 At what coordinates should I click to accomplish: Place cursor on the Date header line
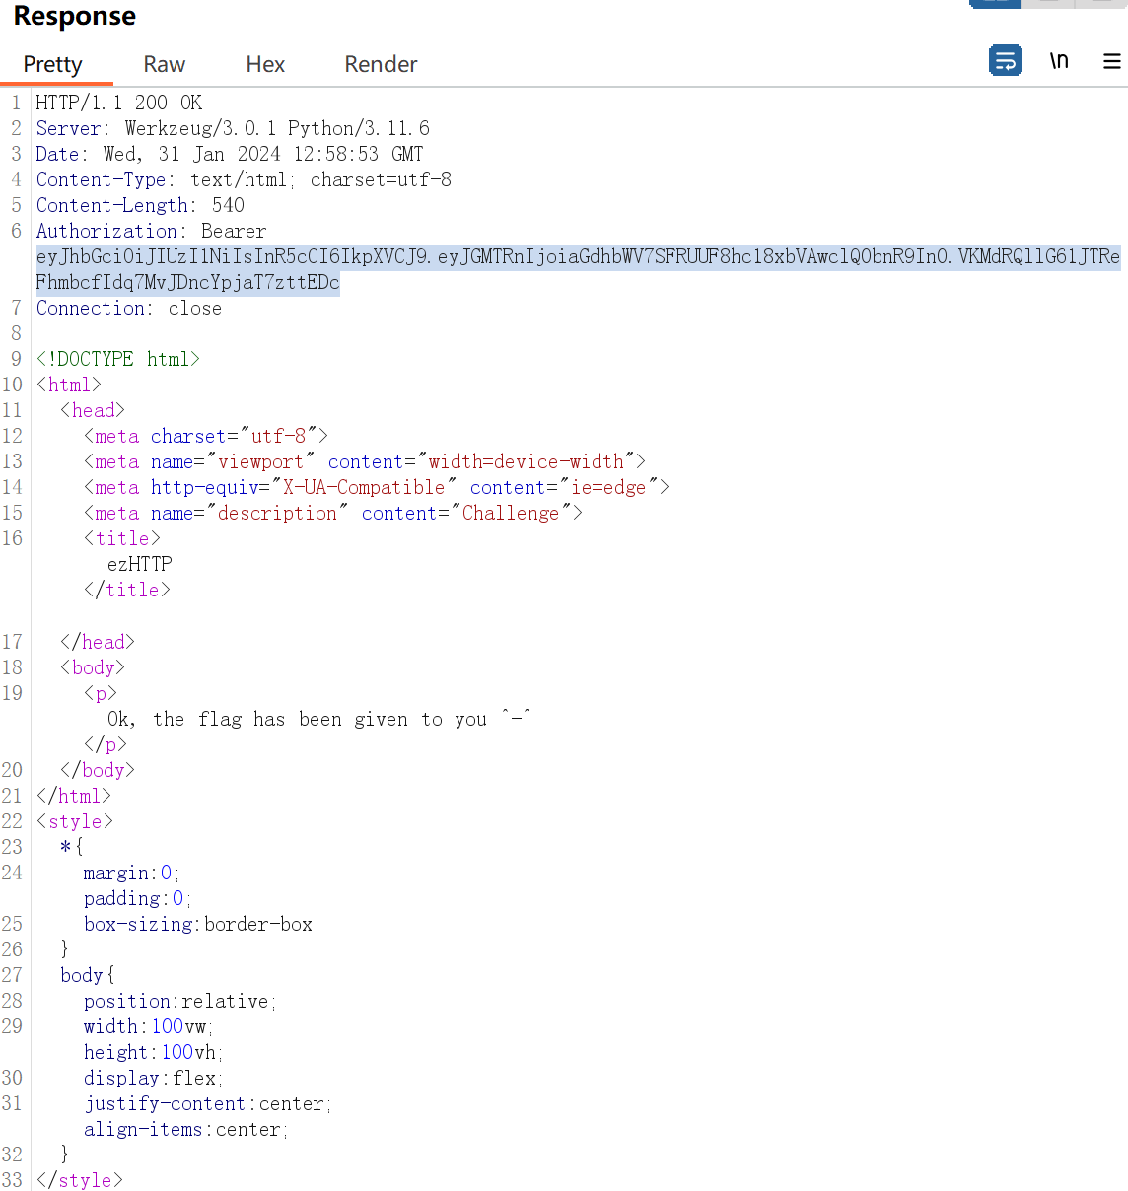click(x=229, y=154)
